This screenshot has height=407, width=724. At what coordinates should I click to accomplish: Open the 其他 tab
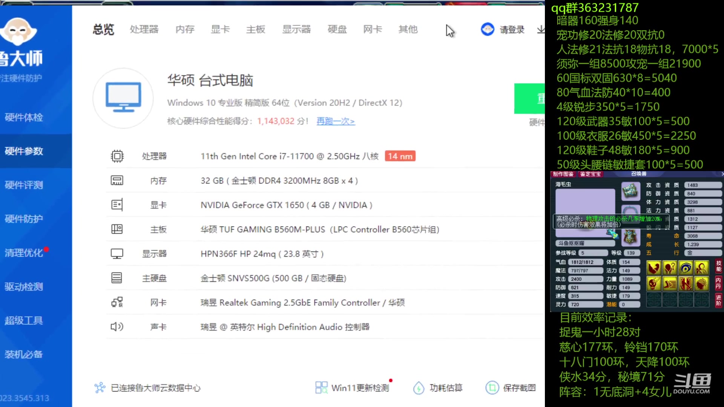408,29
